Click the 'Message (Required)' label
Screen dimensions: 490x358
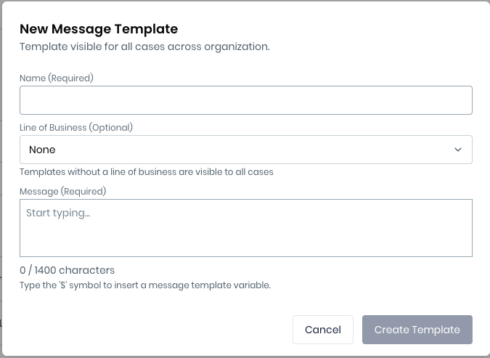[62, 191]
